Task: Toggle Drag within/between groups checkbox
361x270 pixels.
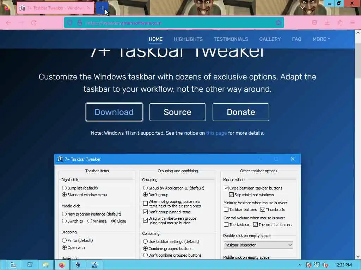Action: pyautogui.click(x=145, y=220)
